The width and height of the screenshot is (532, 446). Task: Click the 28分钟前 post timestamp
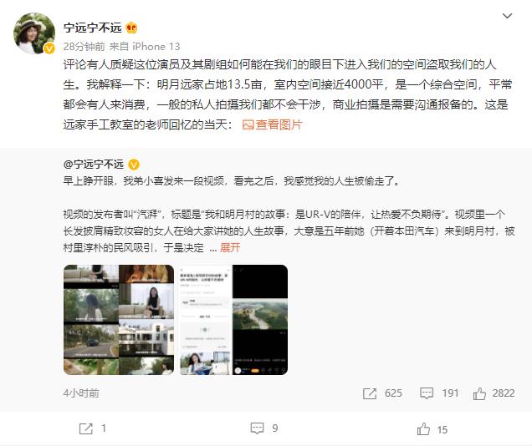84,47
